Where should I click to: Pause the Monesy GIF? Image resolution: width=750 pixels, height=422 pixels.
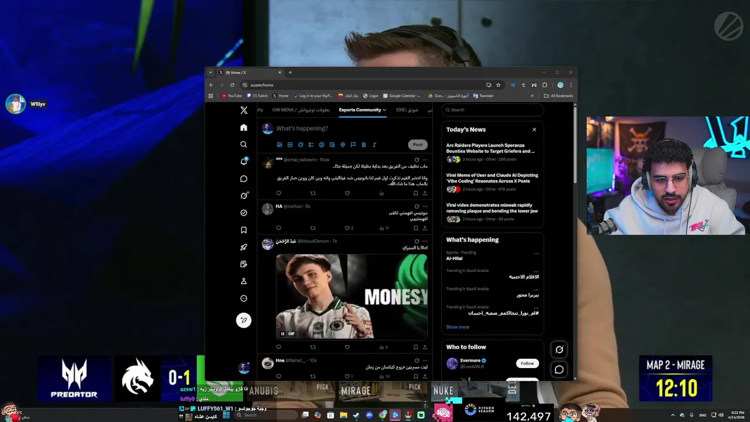coord(282,333)
